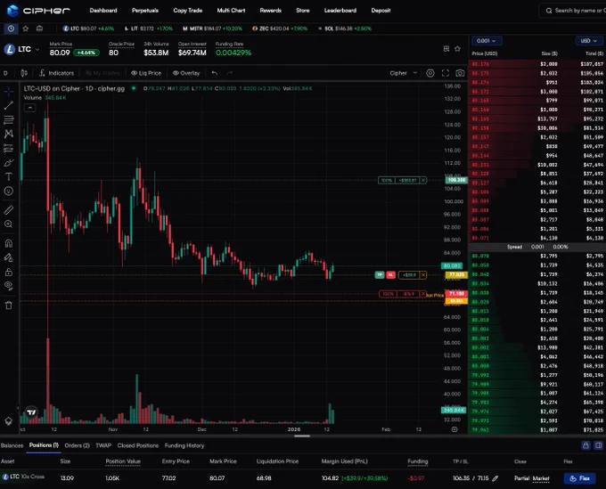Toggle the panel layout icon beside lock

click(x=599, y=445)
